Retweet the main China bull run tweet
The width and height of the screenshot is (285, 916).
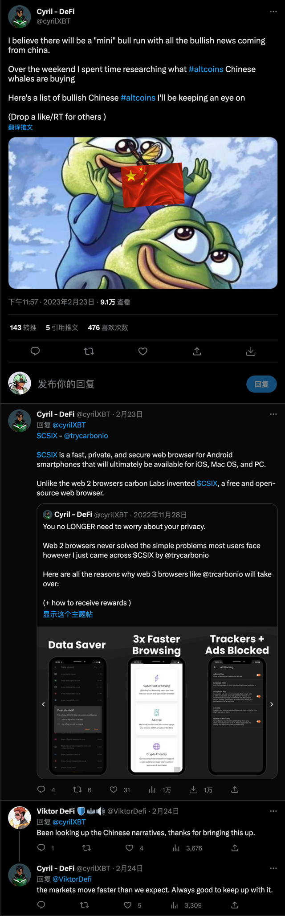tap(89, 352)
